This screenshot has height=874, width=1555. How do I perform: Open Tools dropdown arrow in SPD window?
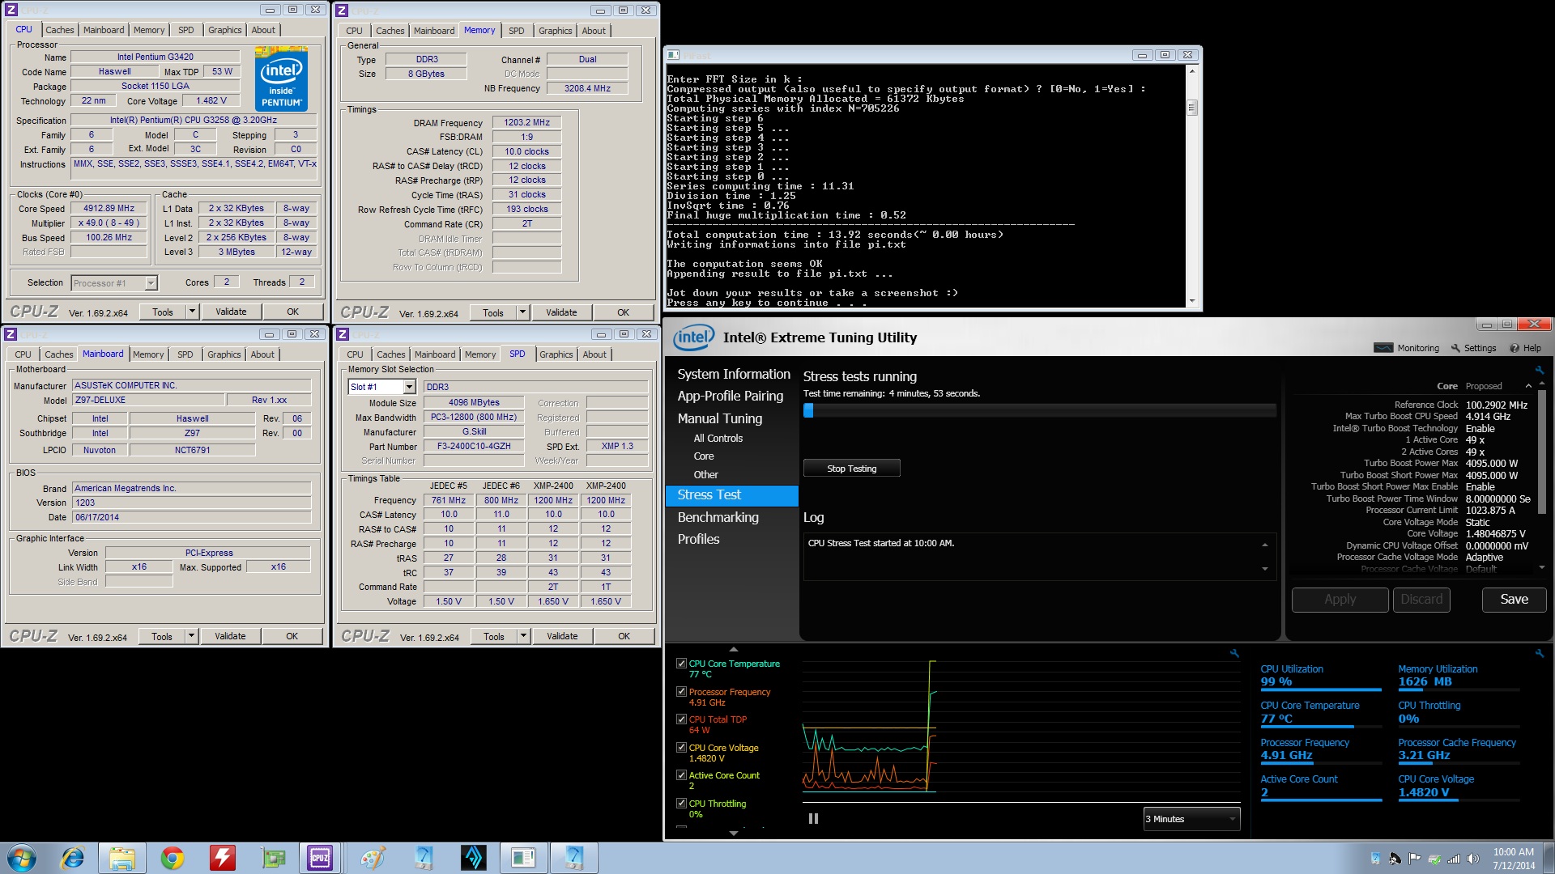[523, 636]
